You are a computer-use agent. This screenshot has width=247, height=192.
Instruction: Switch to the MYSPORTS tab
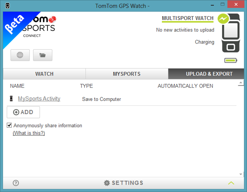127,74
